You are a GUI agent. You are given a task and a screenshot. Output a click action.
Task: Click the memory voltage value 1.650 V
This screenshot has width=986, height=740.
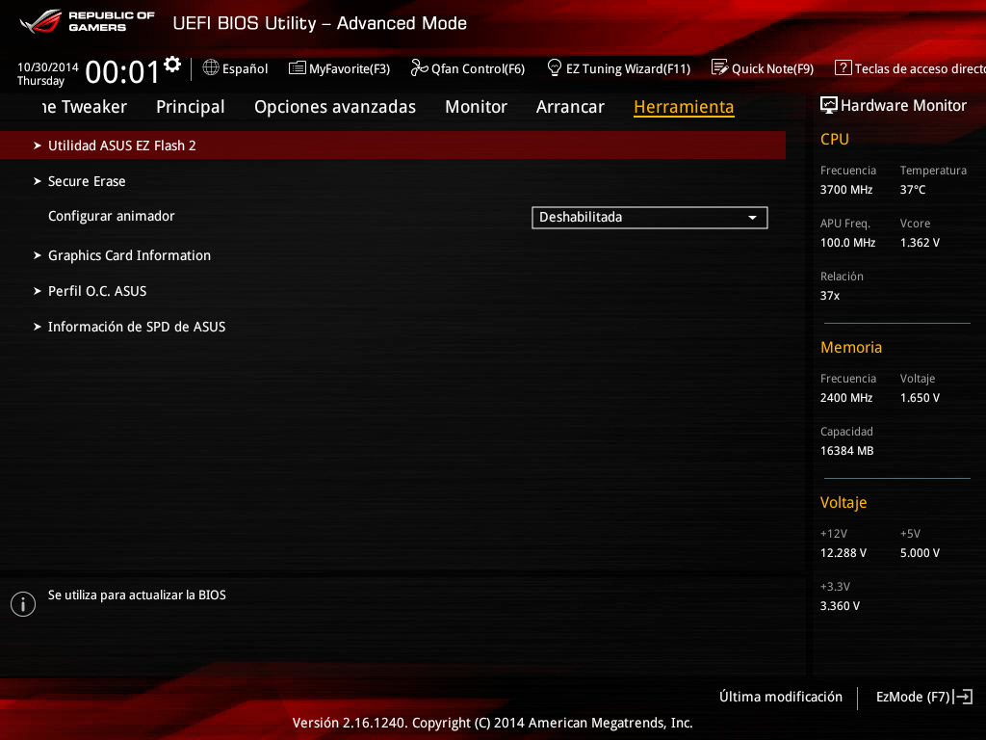coord(920,398)
